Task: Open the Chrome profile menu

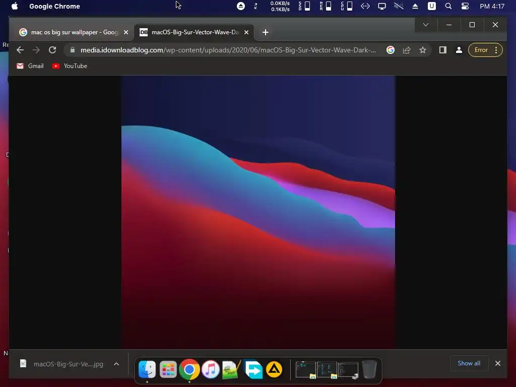Action: [459, 50]
